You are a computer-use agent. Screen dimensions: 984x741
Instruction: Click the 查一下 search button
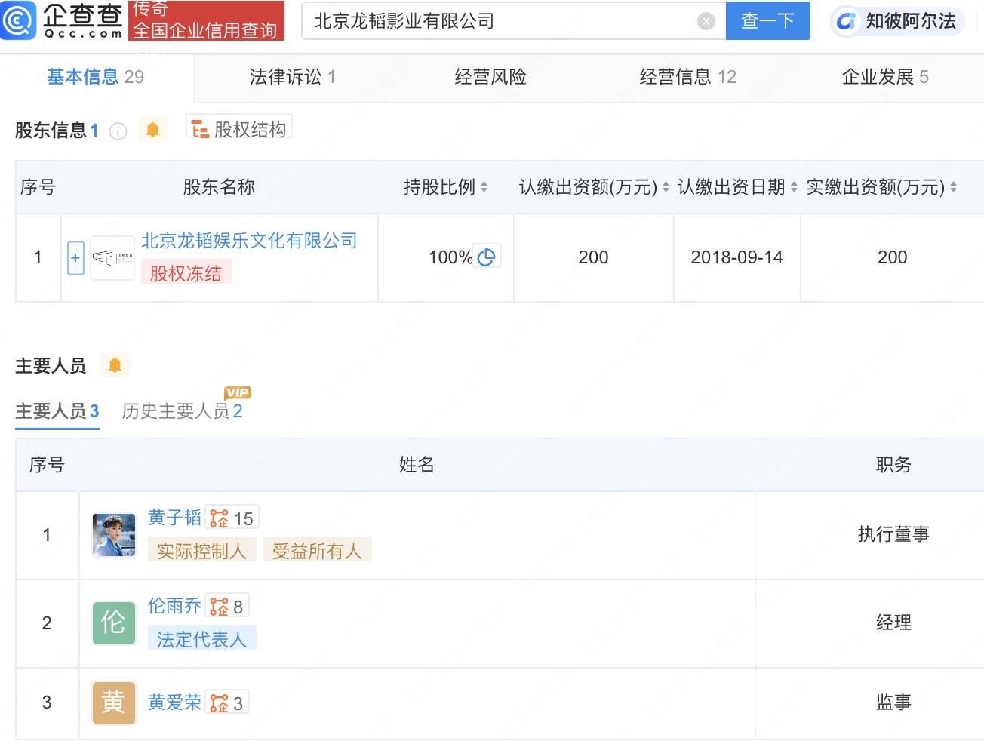coord(767,21)
